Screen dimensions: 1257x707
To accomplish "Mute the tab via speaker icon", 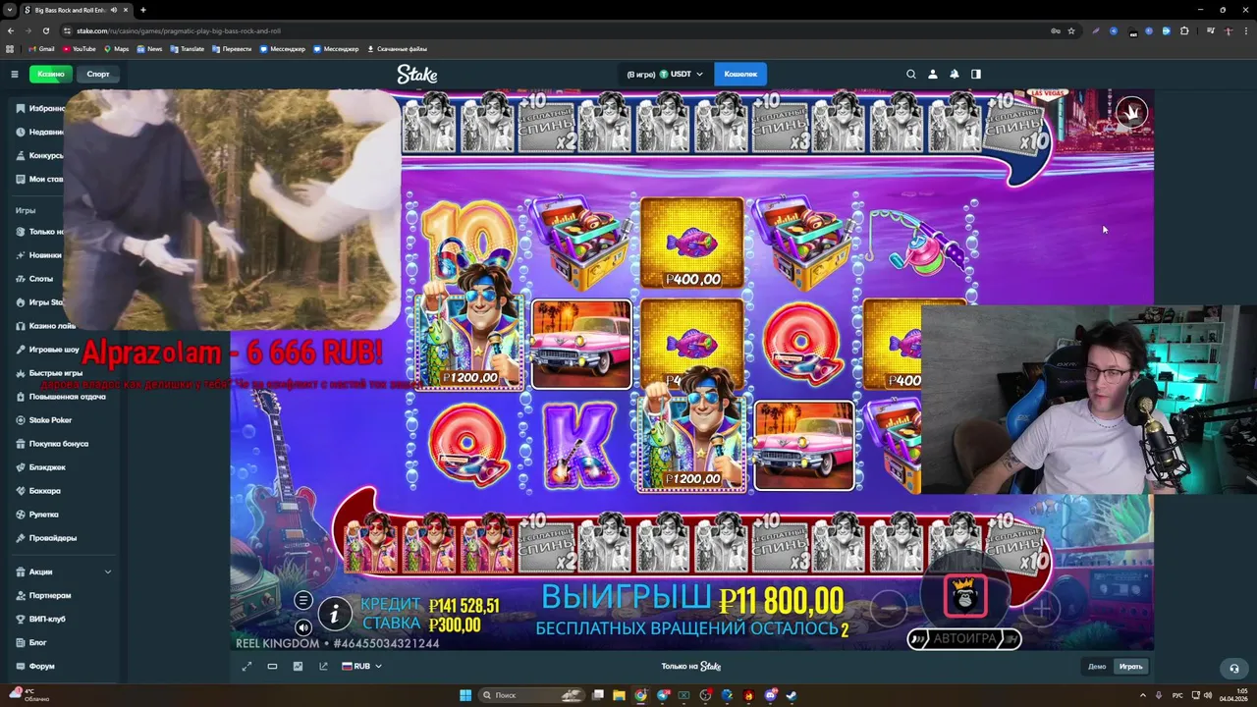I will pos(114,10).
